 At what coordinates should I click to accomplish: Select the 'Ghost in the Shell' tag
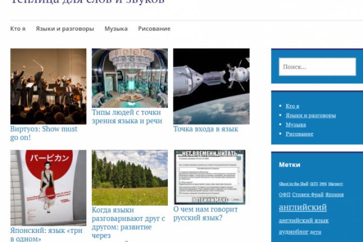pos(293,184)
